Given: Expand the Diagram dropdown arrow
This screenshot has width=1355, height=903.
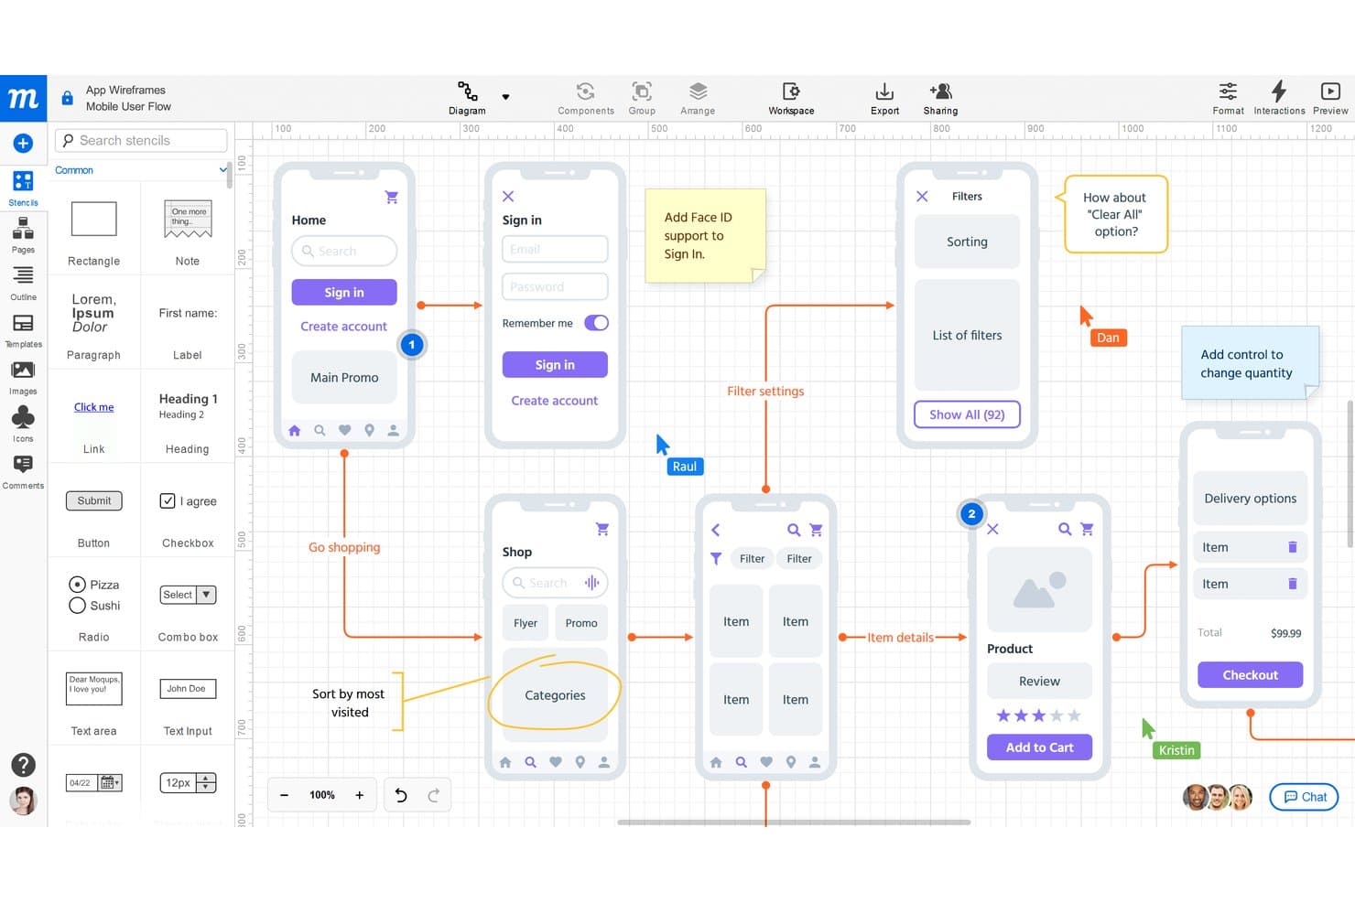Looking at the screenshot, I should (505, 97).
